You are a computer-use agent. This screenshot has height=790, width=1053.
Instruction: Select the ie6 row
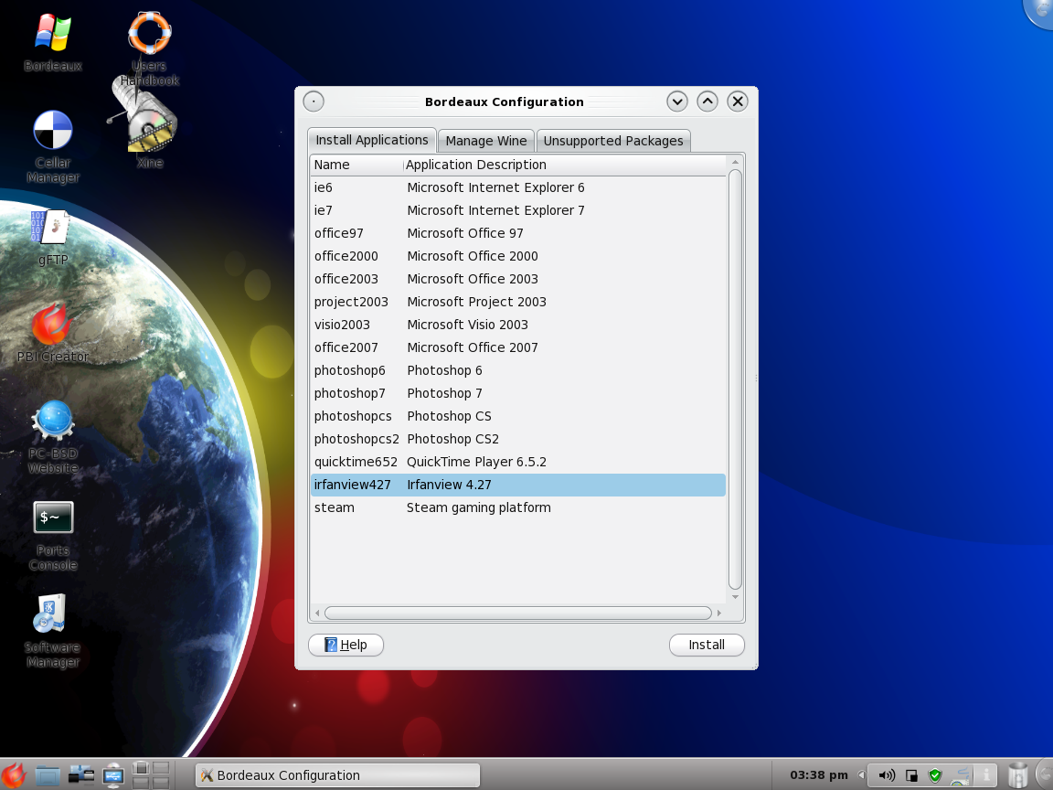tap(517, 187)
